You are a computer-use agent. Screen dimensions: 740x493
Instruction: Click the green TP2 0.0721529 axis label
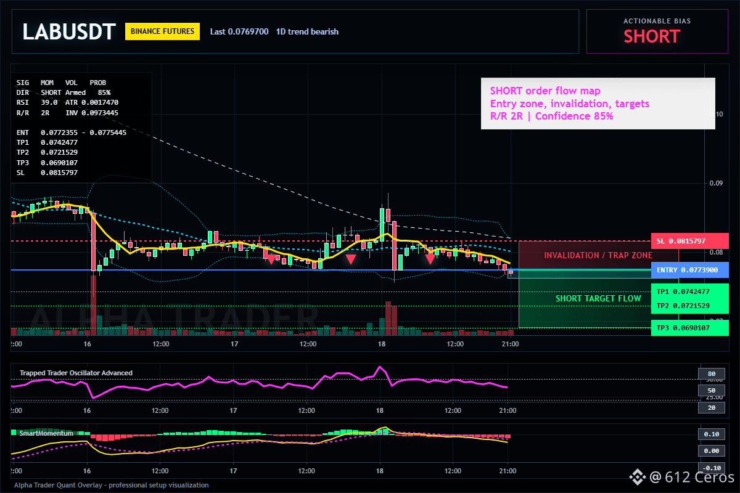click(689, 306)
